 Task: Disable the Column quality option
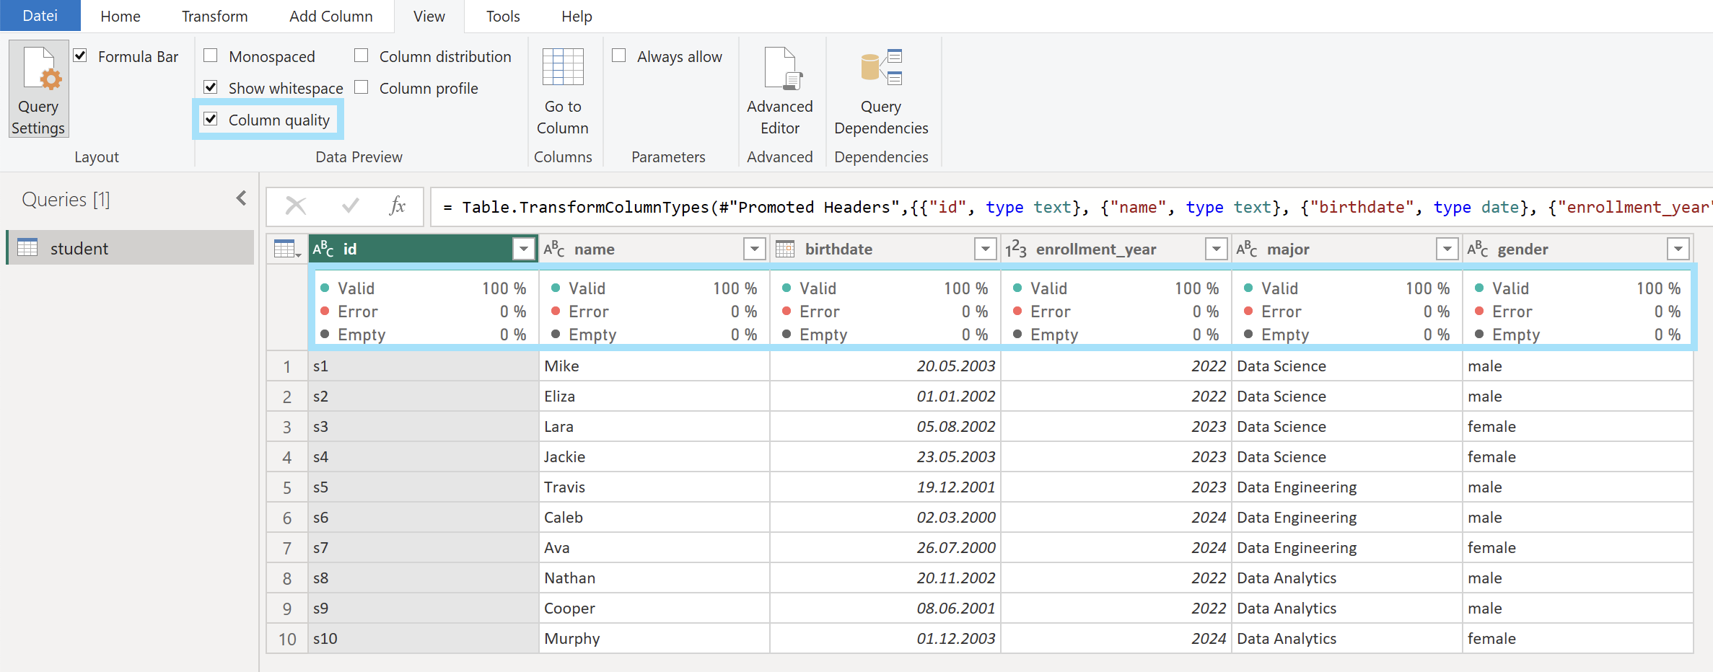[211, 119]
